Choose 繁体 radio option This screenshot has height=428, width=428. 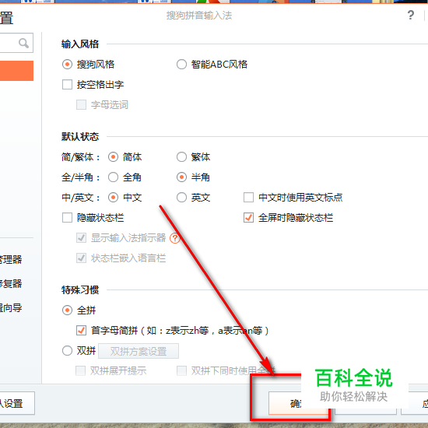pos(181,157)
